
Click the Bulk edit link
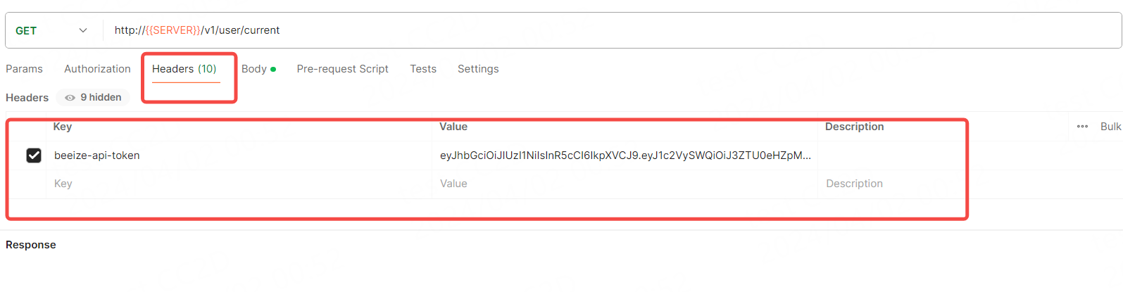[1111, 127]
